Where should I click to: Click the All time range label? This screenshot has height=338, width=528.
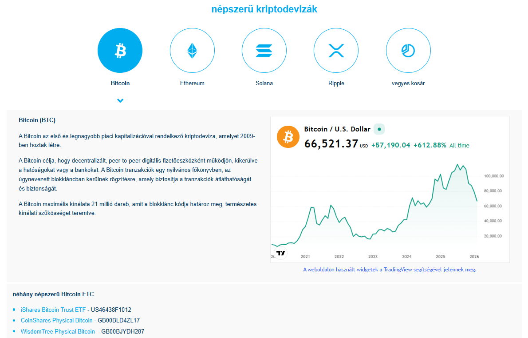(459, 146)
